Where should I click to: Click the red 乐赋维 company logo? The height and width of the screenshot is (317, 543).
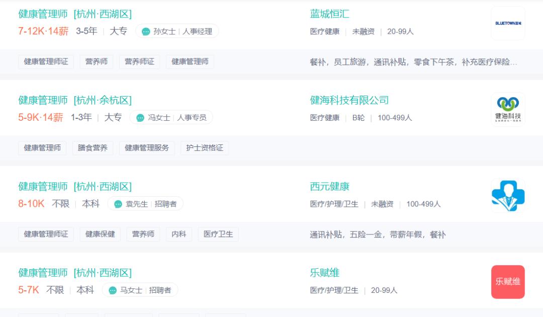508,282
